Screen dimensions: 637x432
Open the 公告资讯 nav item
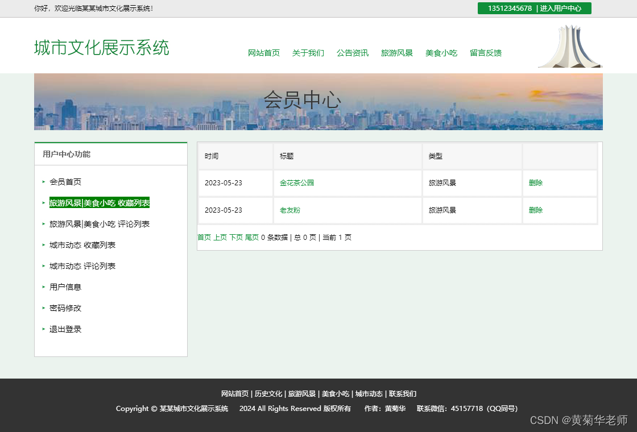click(x=352, y=53)
